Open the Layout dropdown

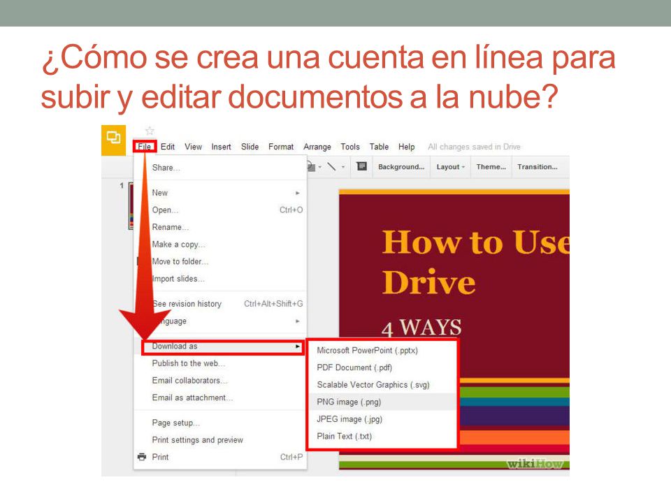(450, 167)
